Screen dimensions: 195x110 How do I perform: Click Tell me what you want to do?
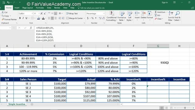[x=92, y=8]
